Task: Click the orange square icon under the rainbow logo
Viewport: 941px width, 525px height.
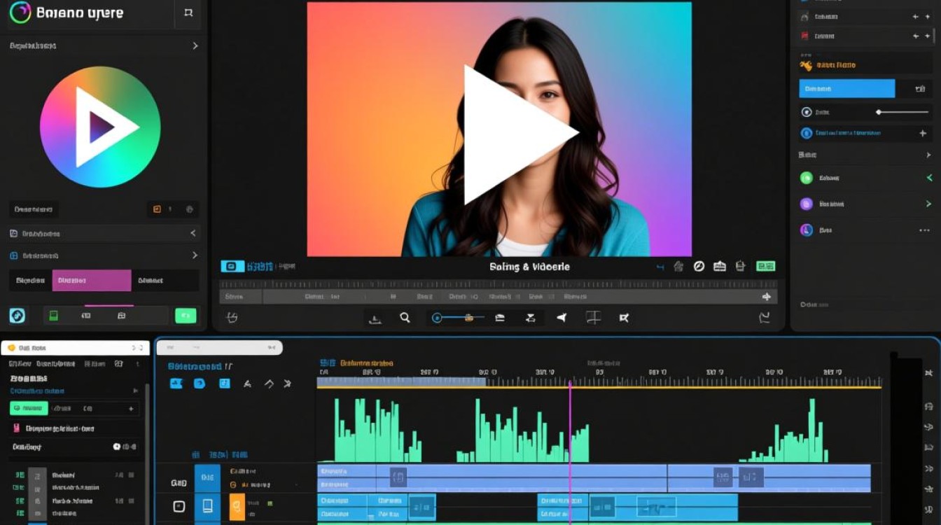Action: pos(157,209)
